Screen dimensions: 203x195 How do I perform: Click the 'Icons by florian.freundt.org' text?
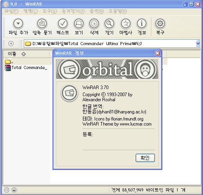point(119,119)
